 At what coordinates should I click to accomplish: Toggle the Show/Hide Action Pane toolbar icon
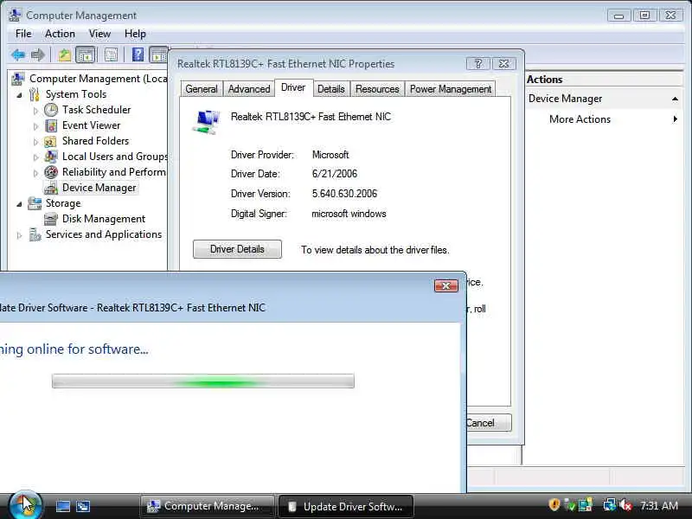158,55
